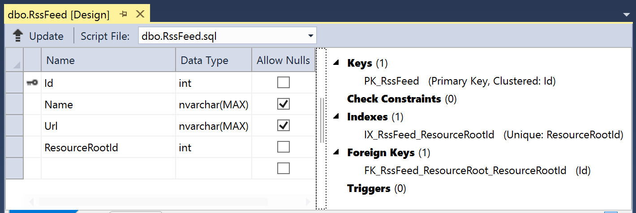
Task: Collapse the Foreign Keys section
Action: (336, 153)
